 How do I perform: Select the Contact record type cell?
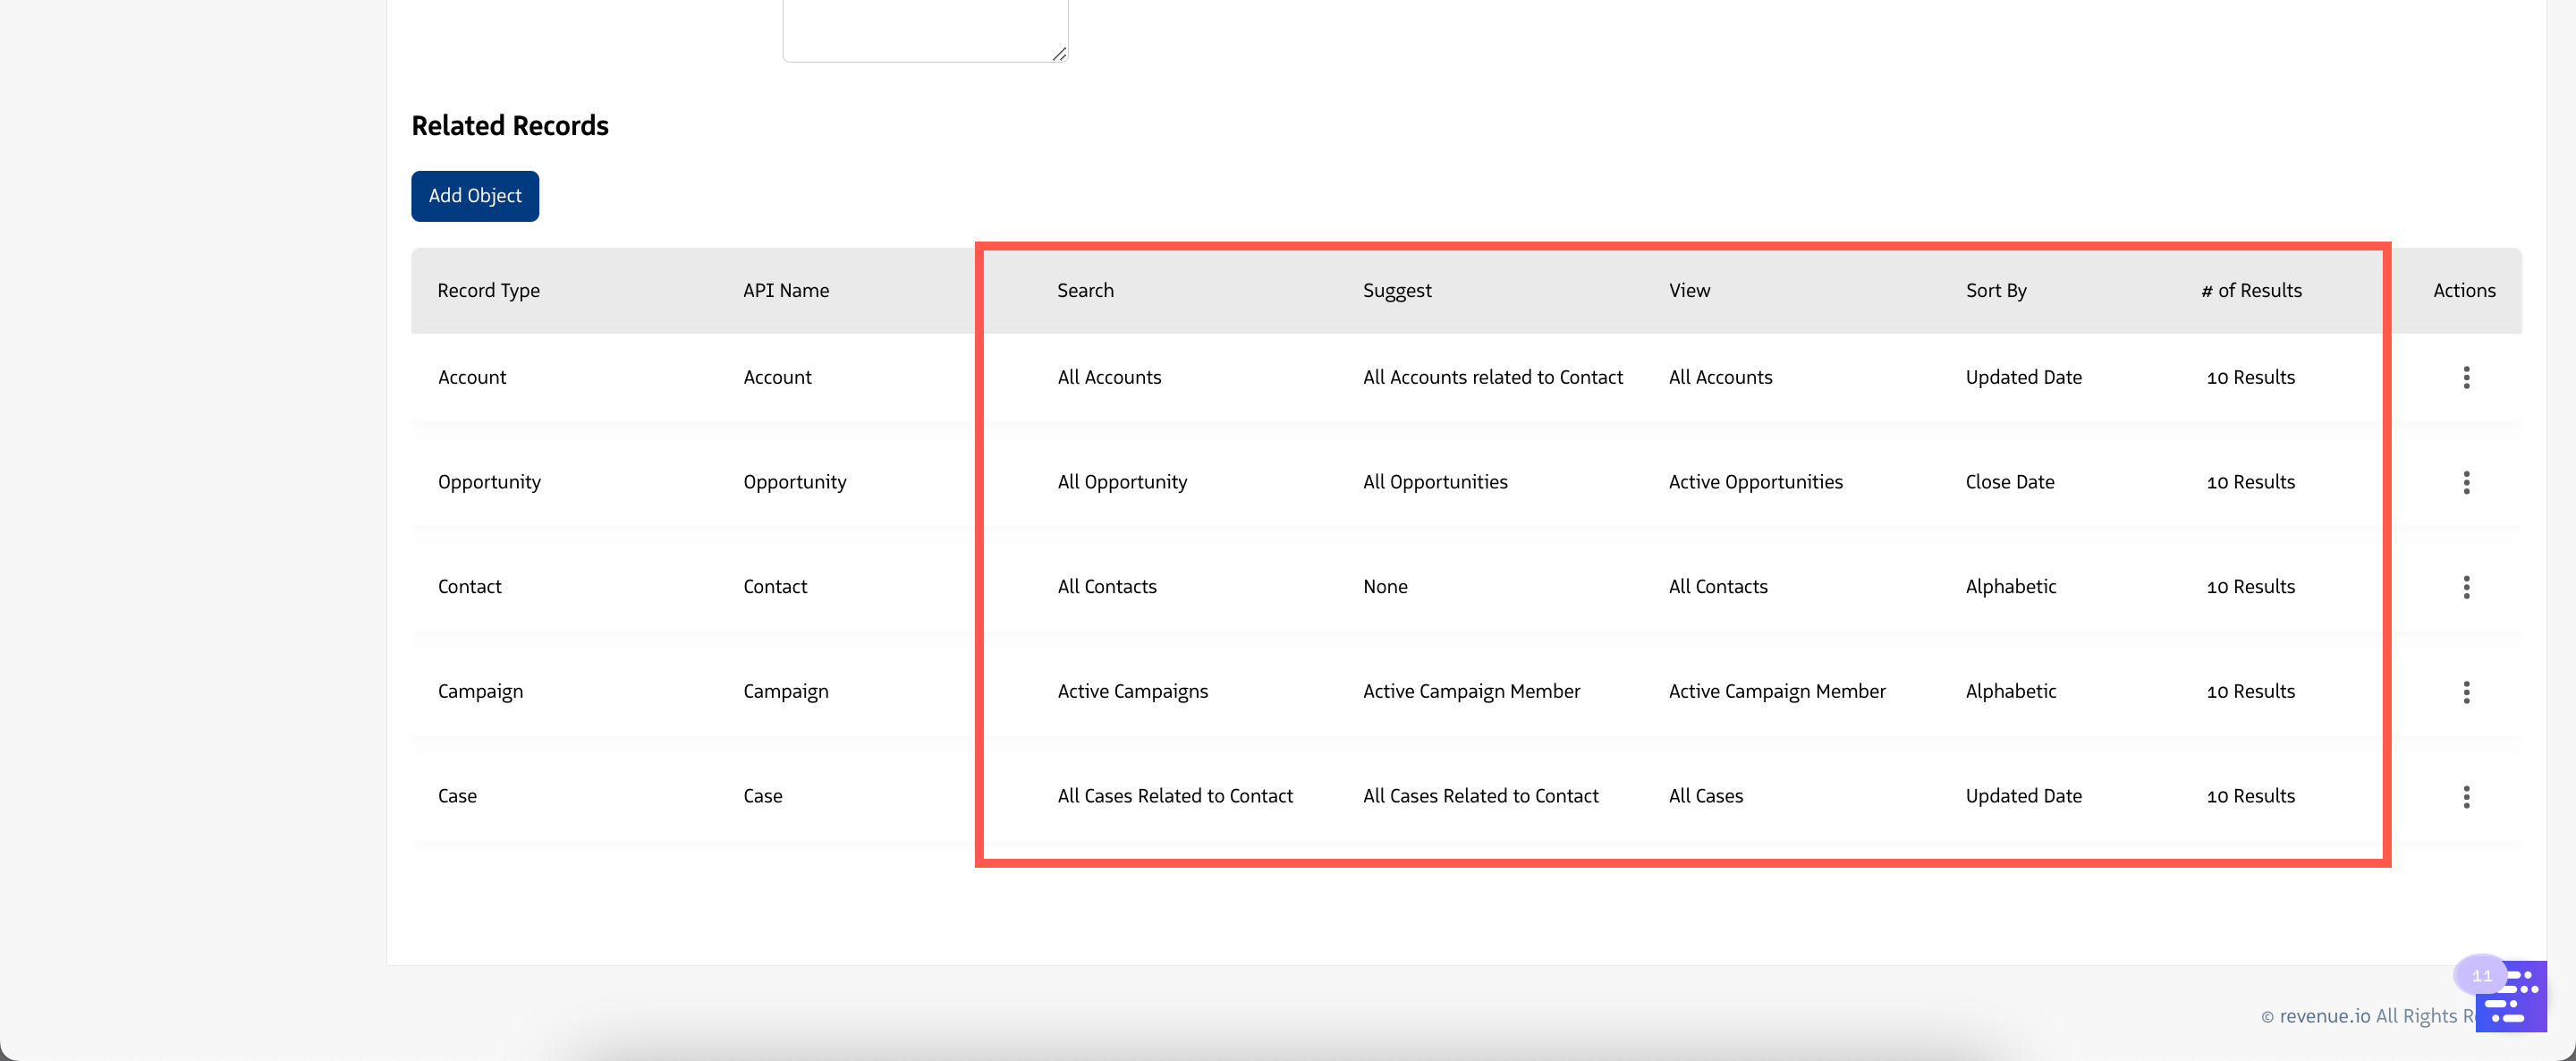tap(470, 587)
